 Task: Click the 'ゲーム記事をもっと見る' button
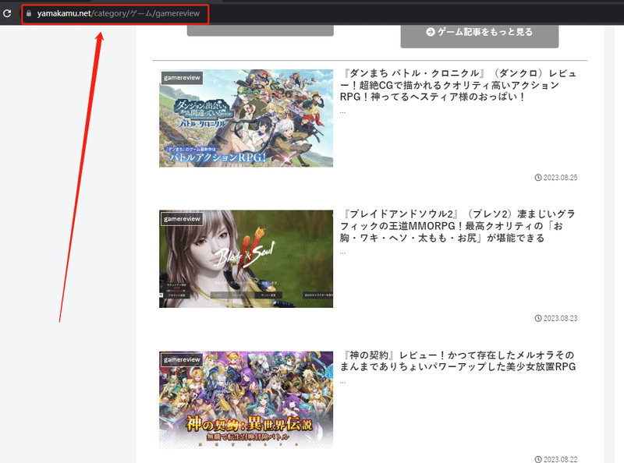point(480,35)
